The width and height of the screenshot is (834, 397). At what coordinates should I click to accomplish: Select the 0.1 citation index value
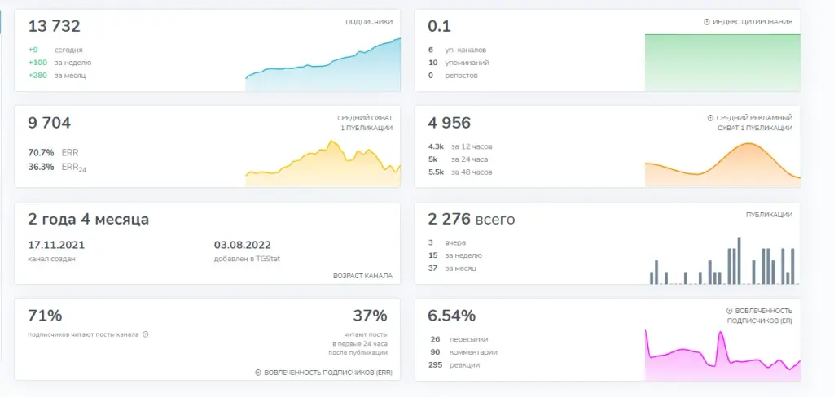pyautogui.click(x=439, y=26)
